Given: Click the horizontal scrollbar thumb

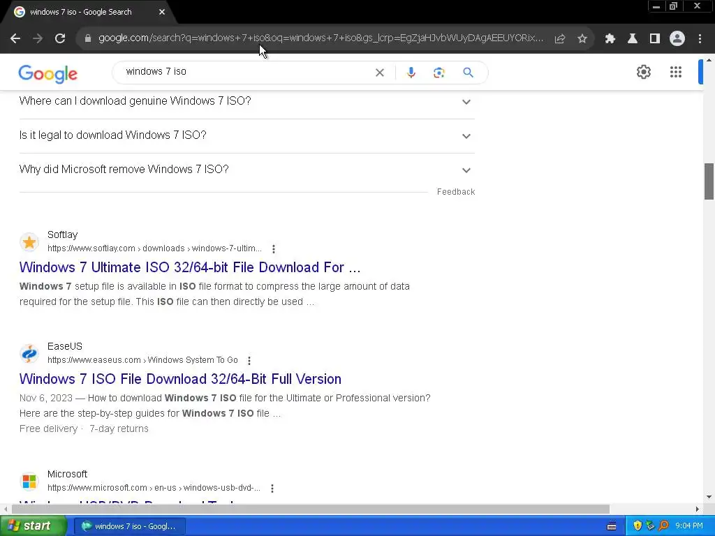Looking at the screenshot, I should click(311, 509).
